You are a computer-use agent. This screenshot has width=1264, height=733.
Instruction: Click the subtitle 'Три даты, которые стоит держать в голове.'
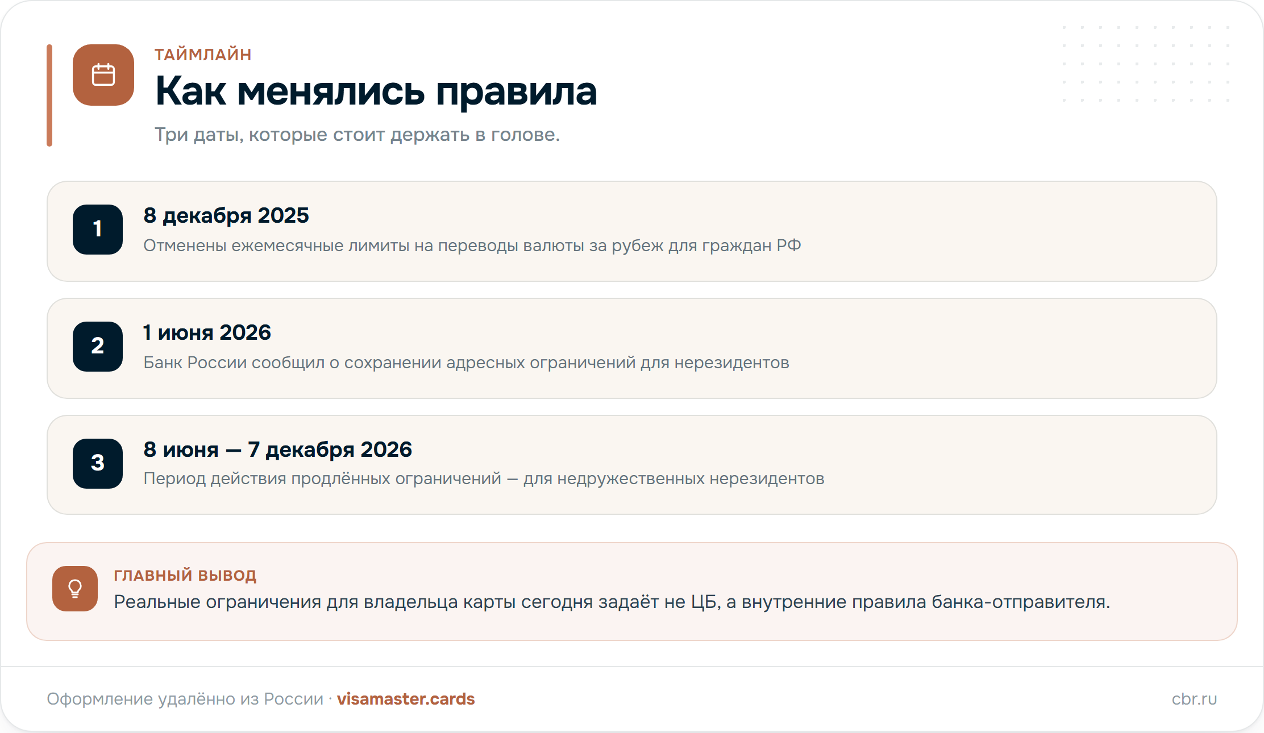(357, 135)
